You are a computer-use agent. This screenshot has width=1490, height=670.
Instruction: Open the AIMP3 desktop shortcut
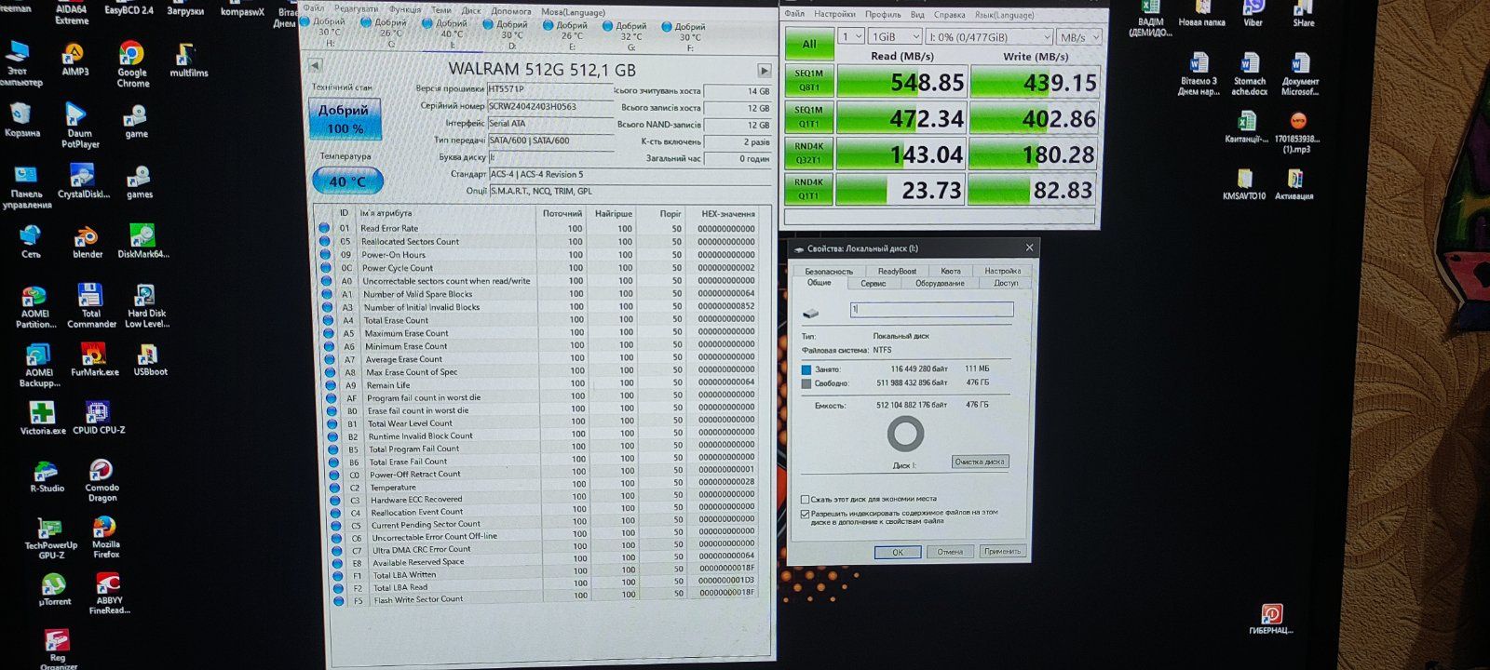coord(74,60)
